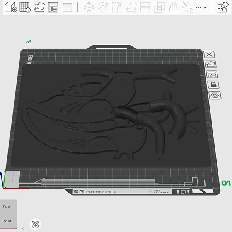Viewport: 232px width, 232px height.
Task: Toggle split to objects layers icon
Action: click(67, 7)
